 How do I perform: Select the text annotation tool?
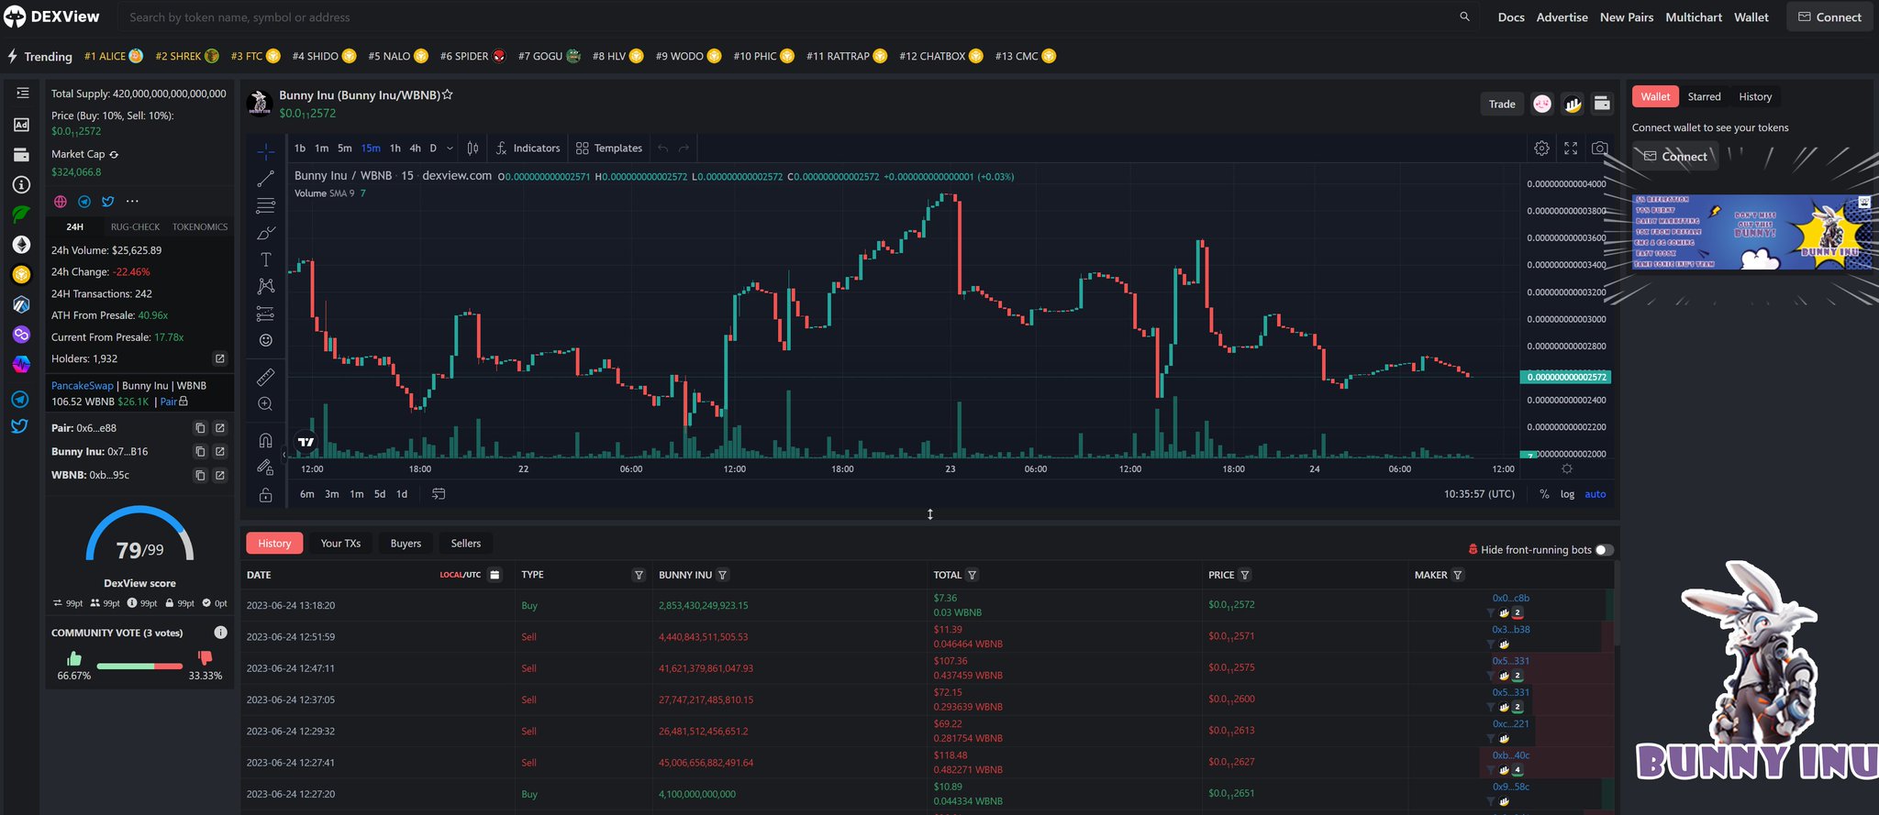point(265,260)
